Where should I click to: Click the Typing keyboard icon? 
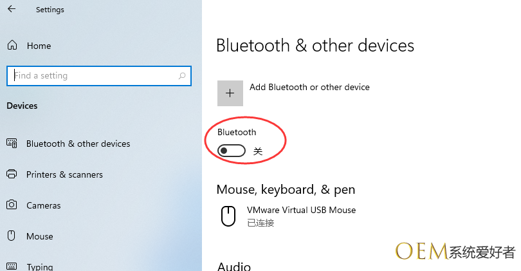12,266
